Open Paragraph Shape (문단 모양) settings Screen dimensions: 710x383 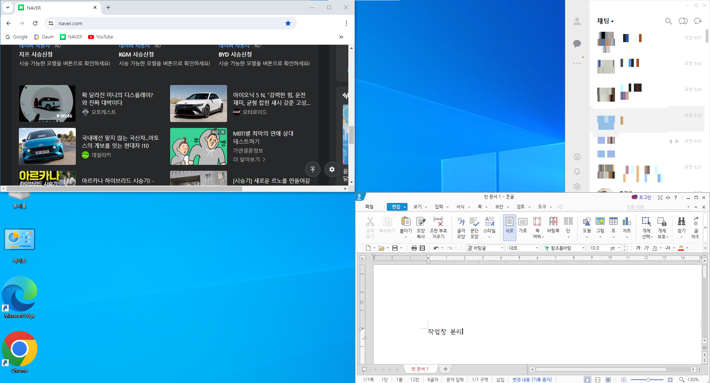(474, 227)
